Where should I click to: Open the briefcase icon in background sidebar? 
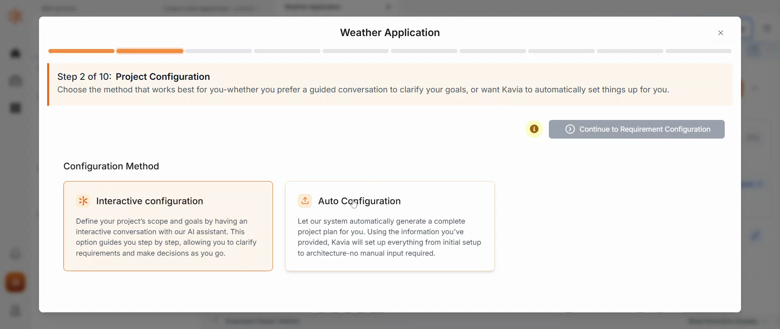[15, 81]
